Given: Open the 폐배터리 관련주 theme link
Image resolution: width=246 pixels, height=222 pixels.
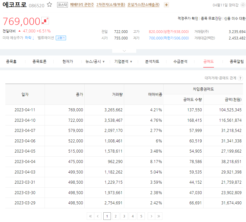Looking at the screenshot, I should pos(82,5).
